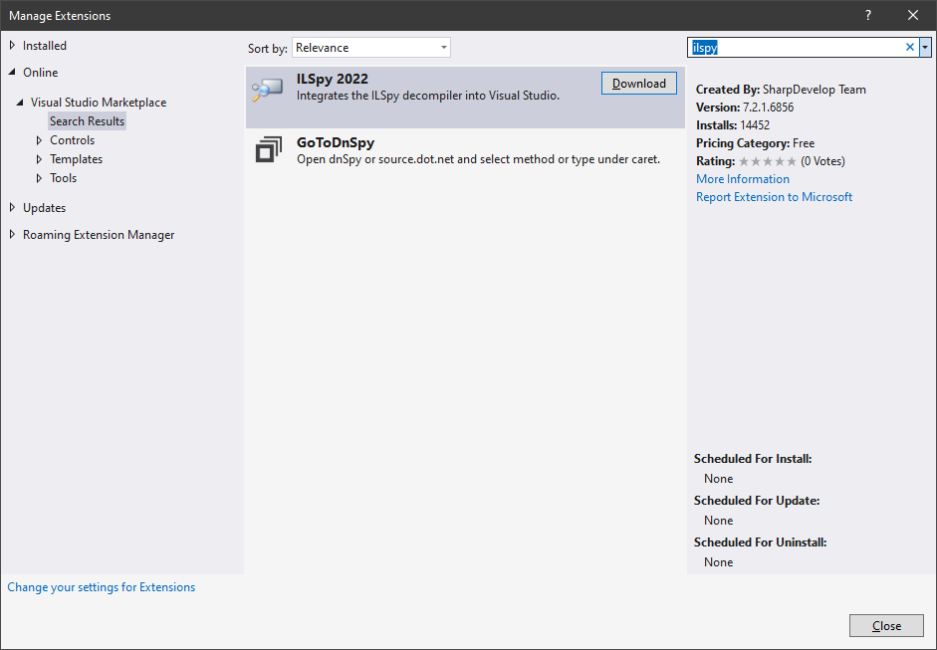Screen dimensions: 937x650
Task: Click the Installs 14452 text
Action: coord(733,125)
